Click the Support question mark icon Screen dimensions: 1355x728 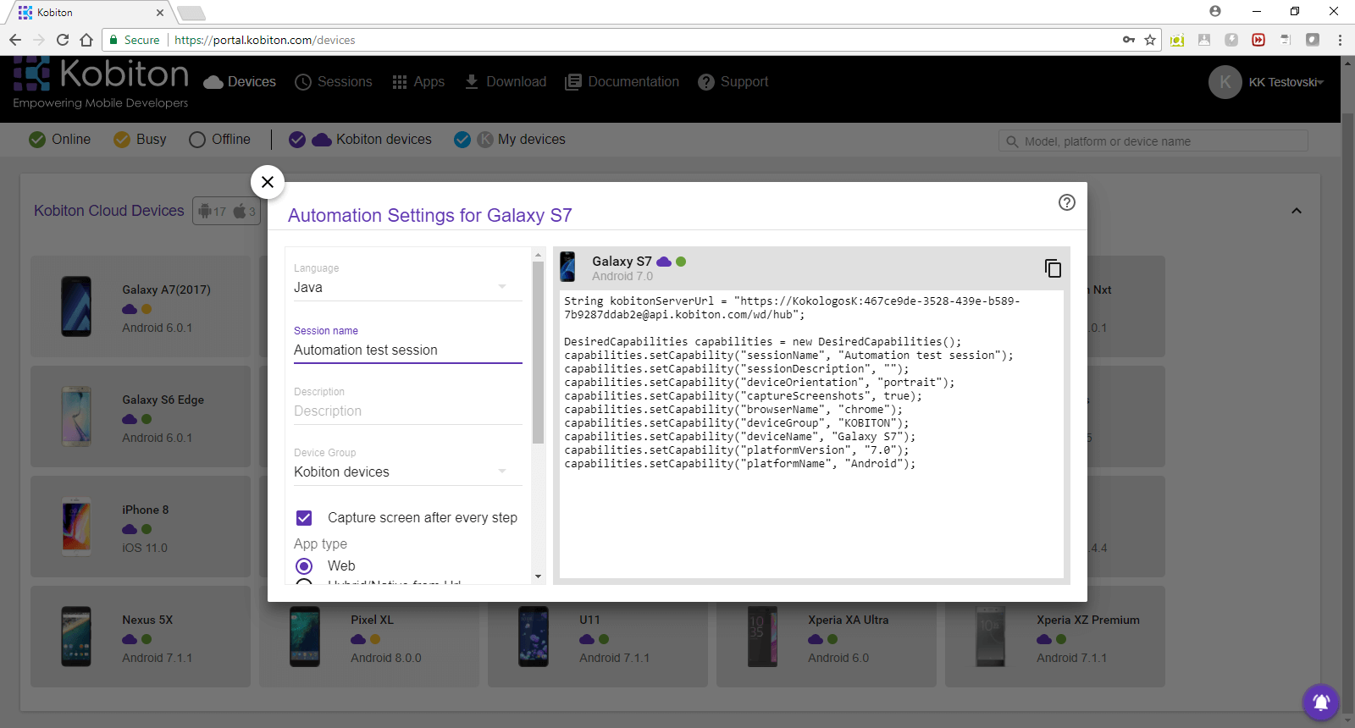706,82
